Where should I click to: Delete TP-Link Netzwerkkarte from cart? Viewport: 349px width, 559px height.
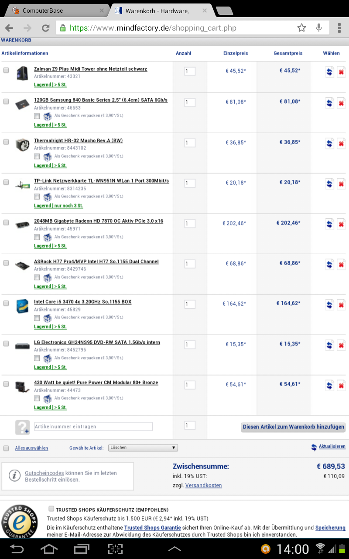coord(341,184)
